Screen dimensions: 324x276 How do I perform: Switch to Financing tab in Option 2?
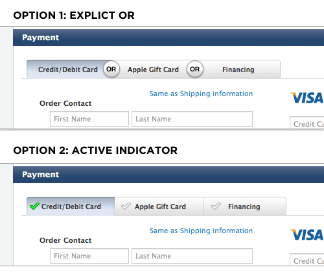coord(245,207)
